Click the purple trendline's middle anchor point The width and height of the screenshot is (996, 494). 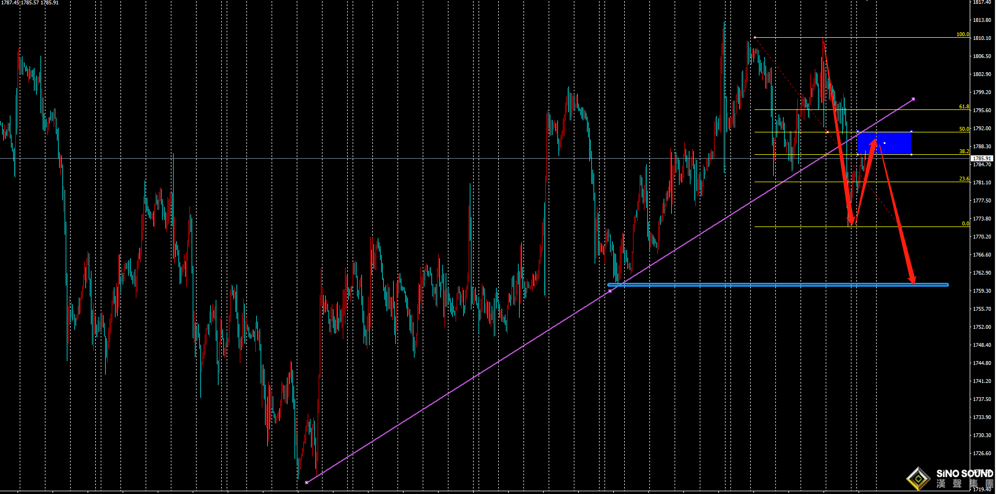coord(611,291)
